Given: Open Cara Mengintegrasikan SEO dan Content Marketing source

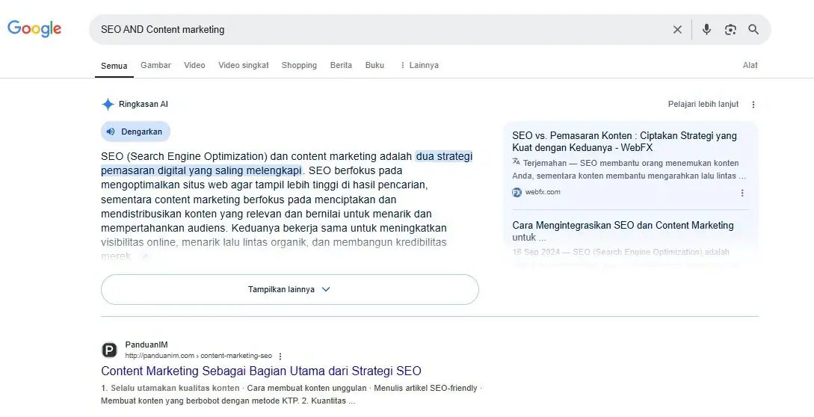Looking at the screenshot, I should (x=623, y=231).
